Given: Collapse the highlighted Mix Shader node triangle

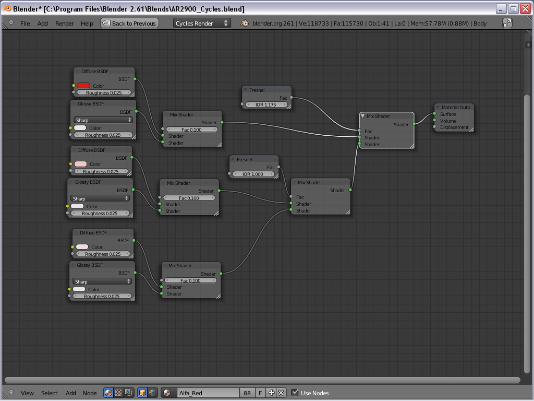Looking at the screenshot, I should pos(363,116).
